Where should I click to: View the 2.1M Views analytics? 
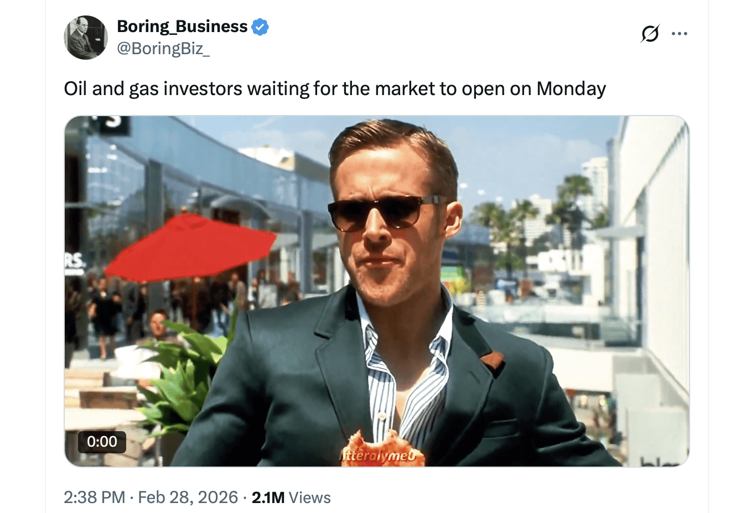pos(291,498)
